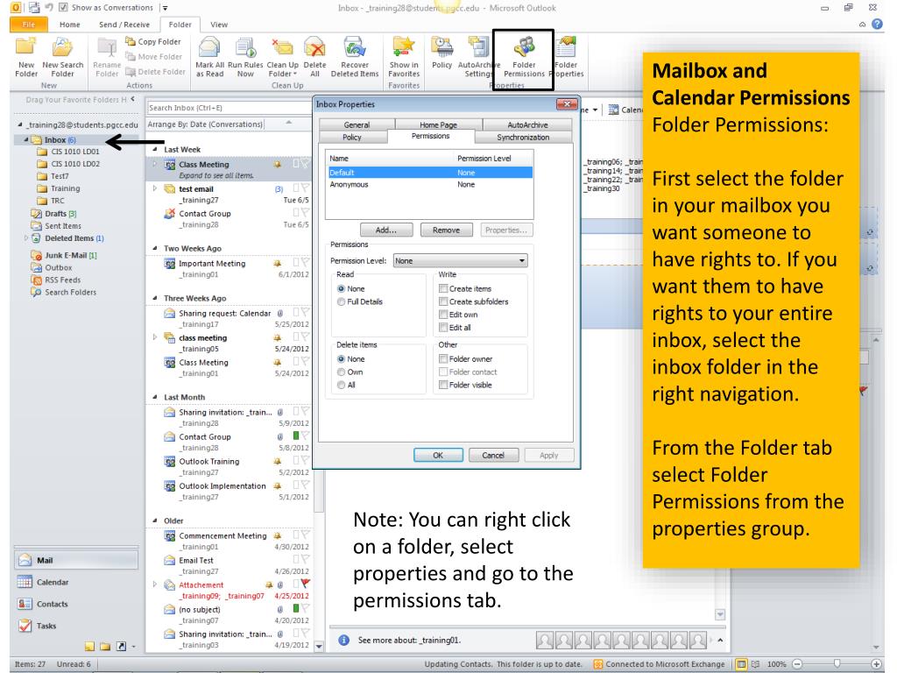Screen dimensions: 897x673
Task: Open the Policy ribbon button
Action: pos(441,53)
